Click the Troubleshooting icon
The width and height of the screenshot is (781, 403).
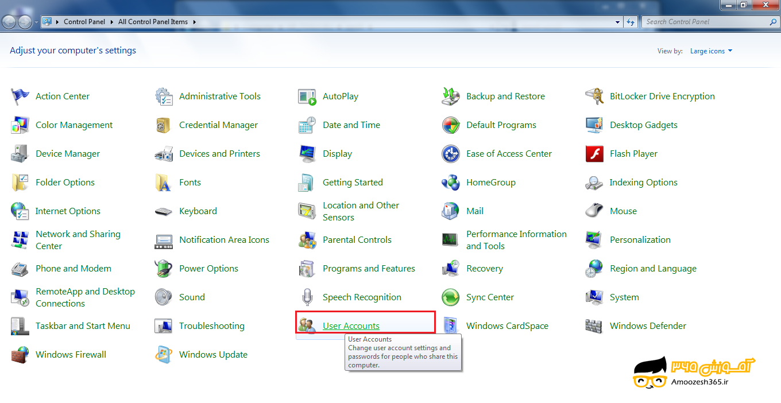(164, 326)
